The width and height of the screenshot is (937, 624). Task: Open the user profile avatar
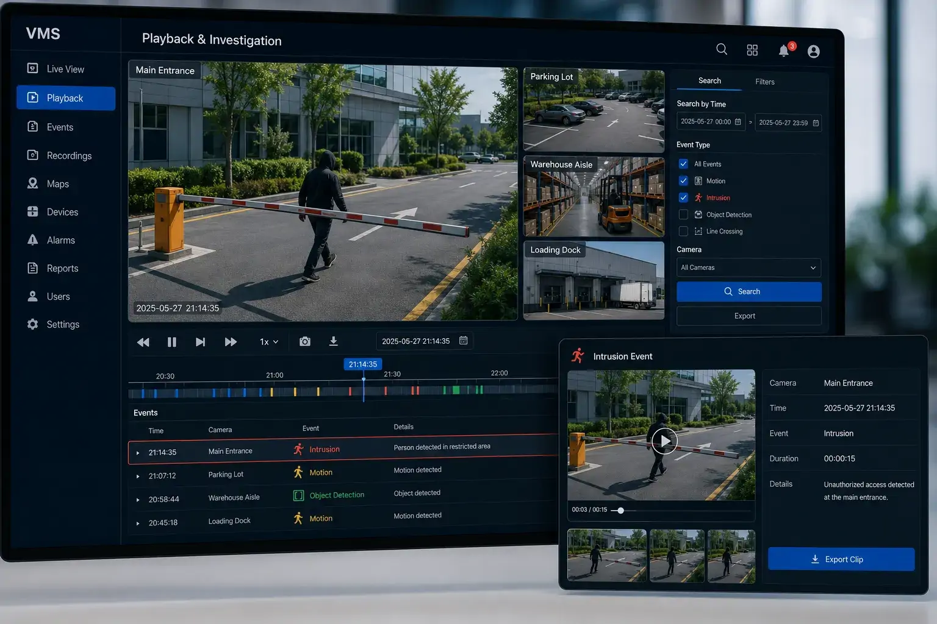click(x=813, y=52)
